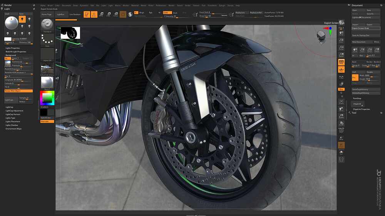
Task: Click the light placement sphere preview
Action: click(x=11, y=23)
